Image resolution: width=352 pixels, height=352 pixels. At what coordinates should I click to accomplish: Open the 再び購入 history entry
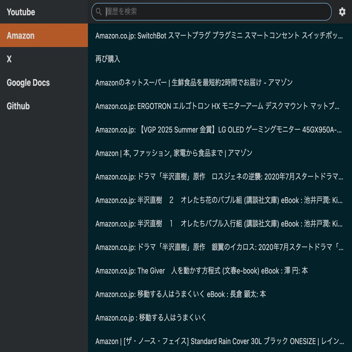pos(220,59)
